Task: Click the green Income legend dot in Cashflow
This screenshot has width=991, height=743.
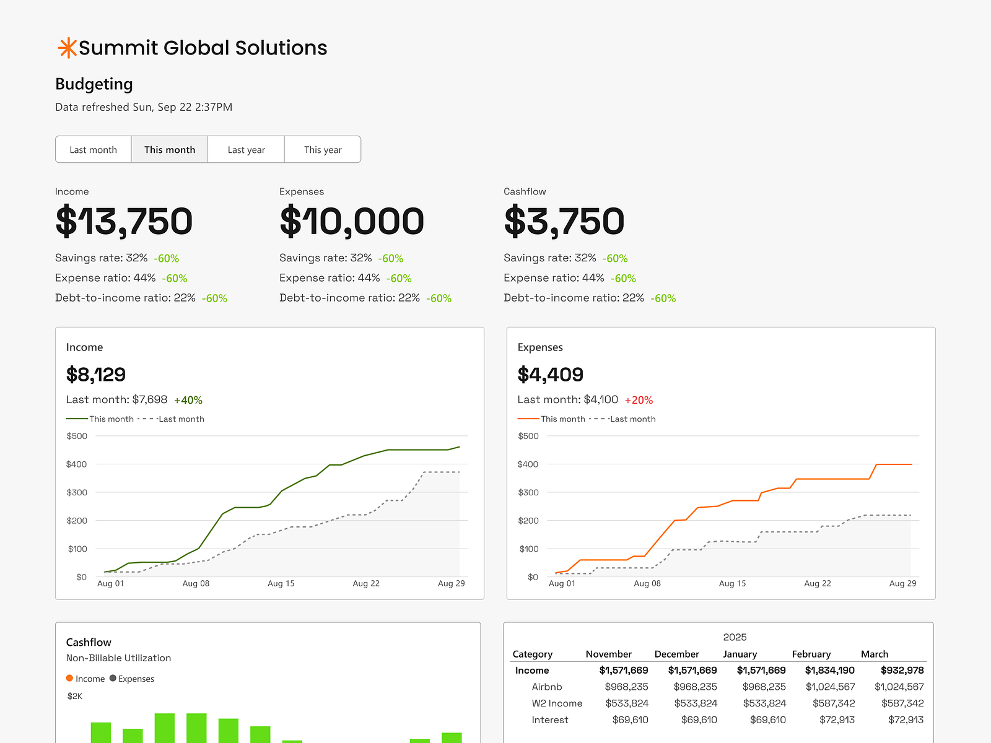Action: (69, 678)
